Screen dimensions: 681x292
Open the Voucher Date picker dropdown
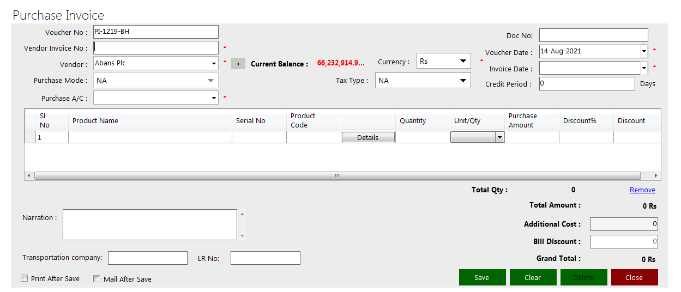644,51
